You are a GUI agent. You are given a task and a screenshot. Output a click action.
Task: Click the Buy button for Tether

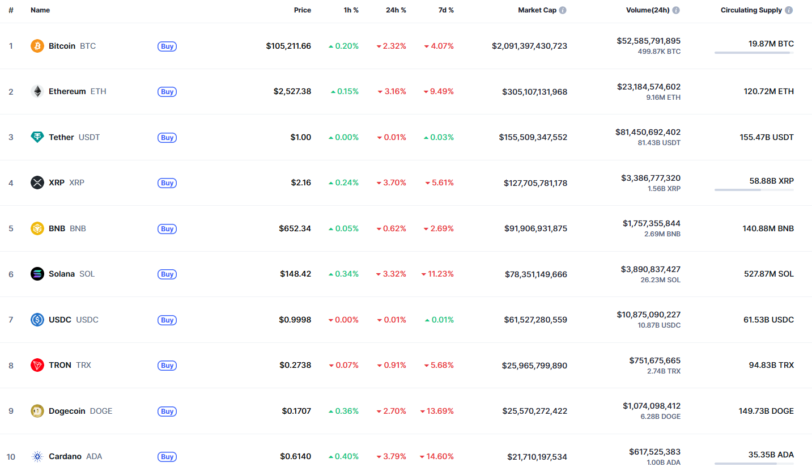click(x=167, y=138)
